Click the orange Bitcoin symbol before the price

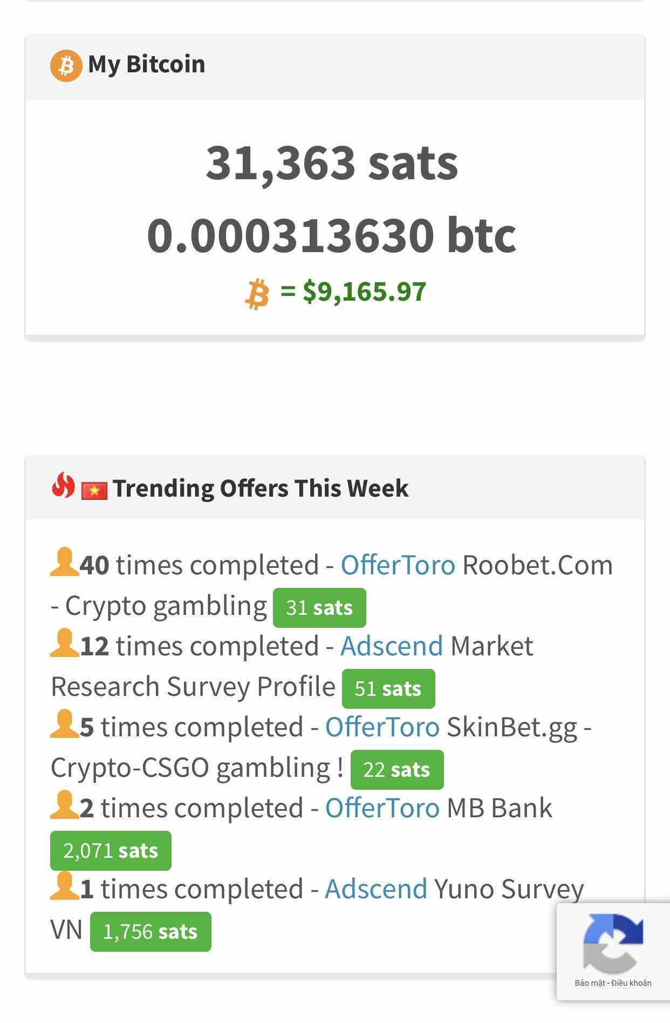pyautogui.click(x=257, y=294)
